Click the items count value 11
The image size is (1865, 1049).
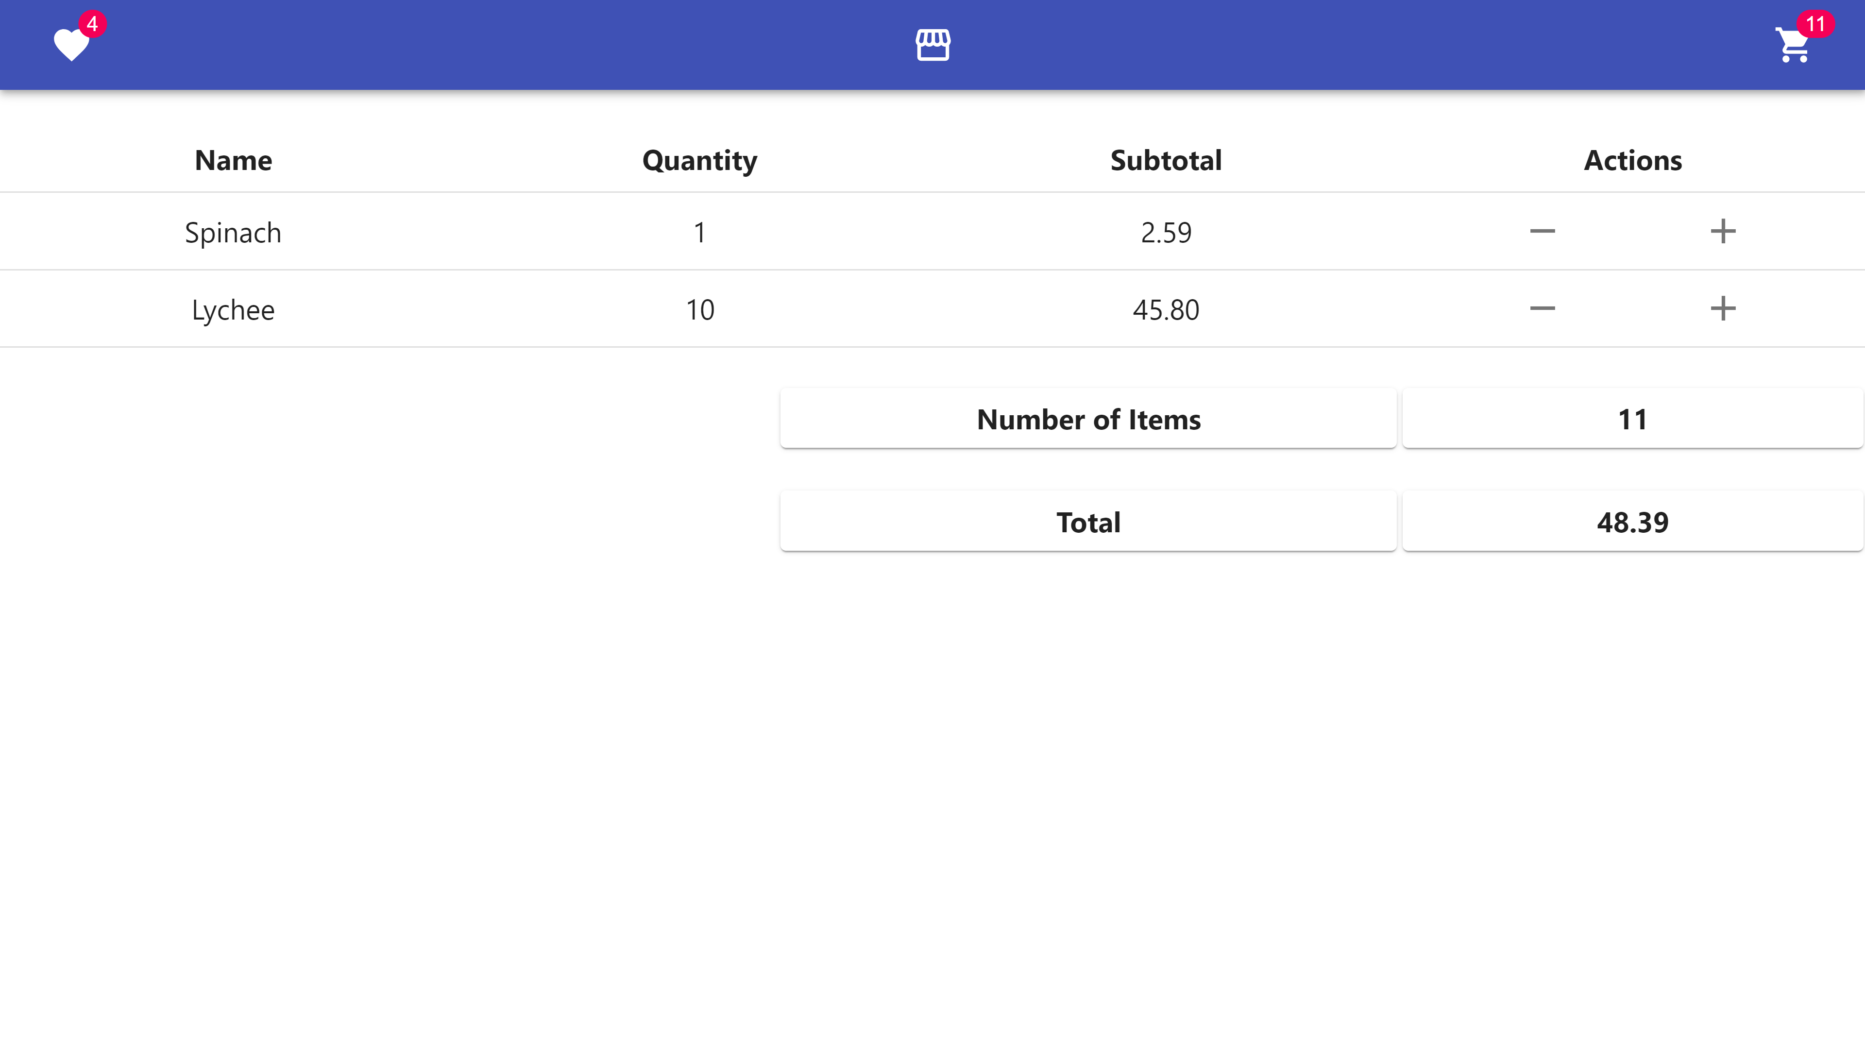click(x=1632, y=419)
